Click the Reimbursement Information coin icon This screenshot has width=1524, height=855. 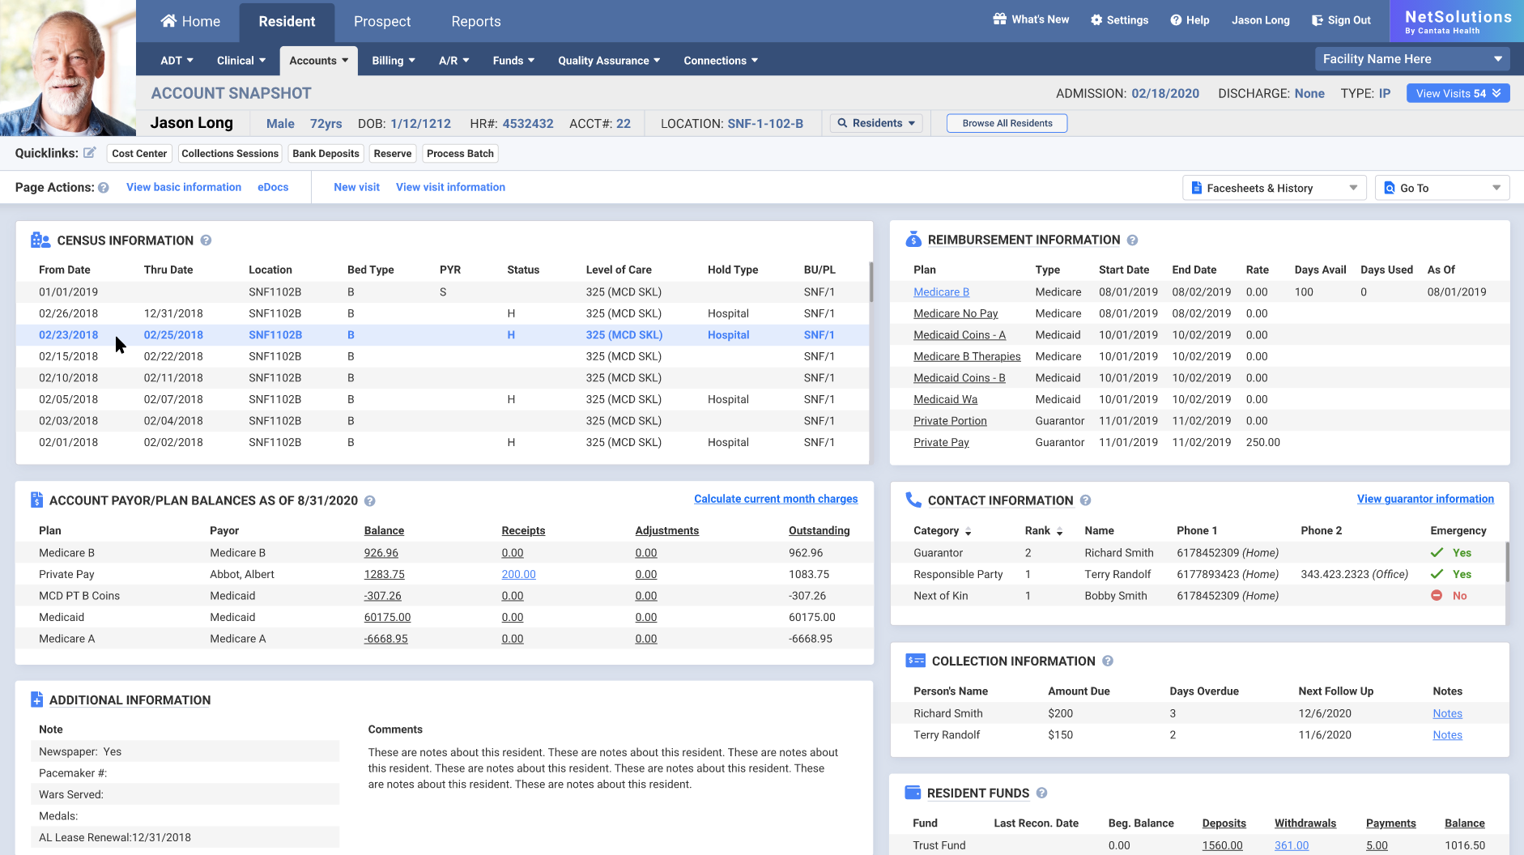[x=913, y=239]
